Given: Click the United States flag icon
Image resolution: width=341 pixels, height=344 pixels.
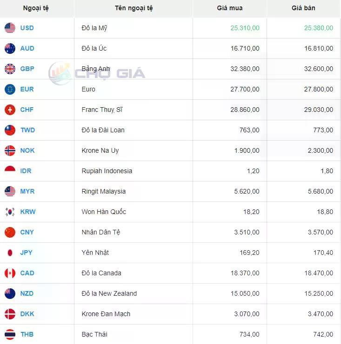Looking at the screenshot, I should (x=10, y=28).
